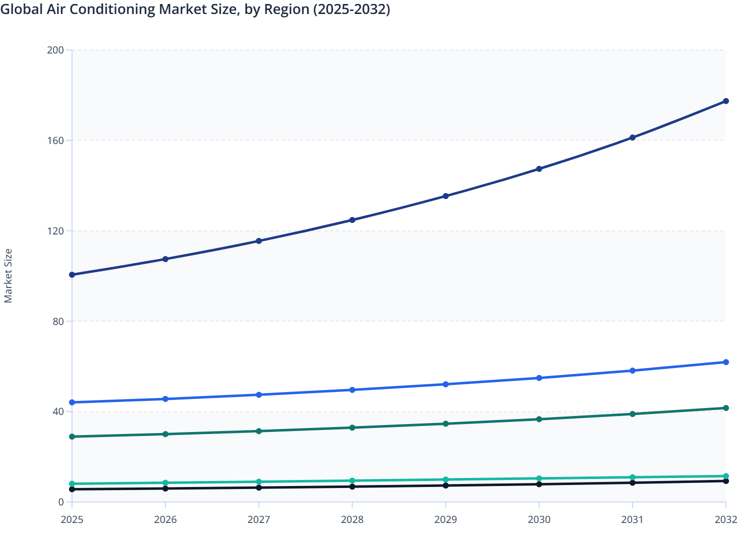Click the navy line marker at 2028

(x=352, y=220)
